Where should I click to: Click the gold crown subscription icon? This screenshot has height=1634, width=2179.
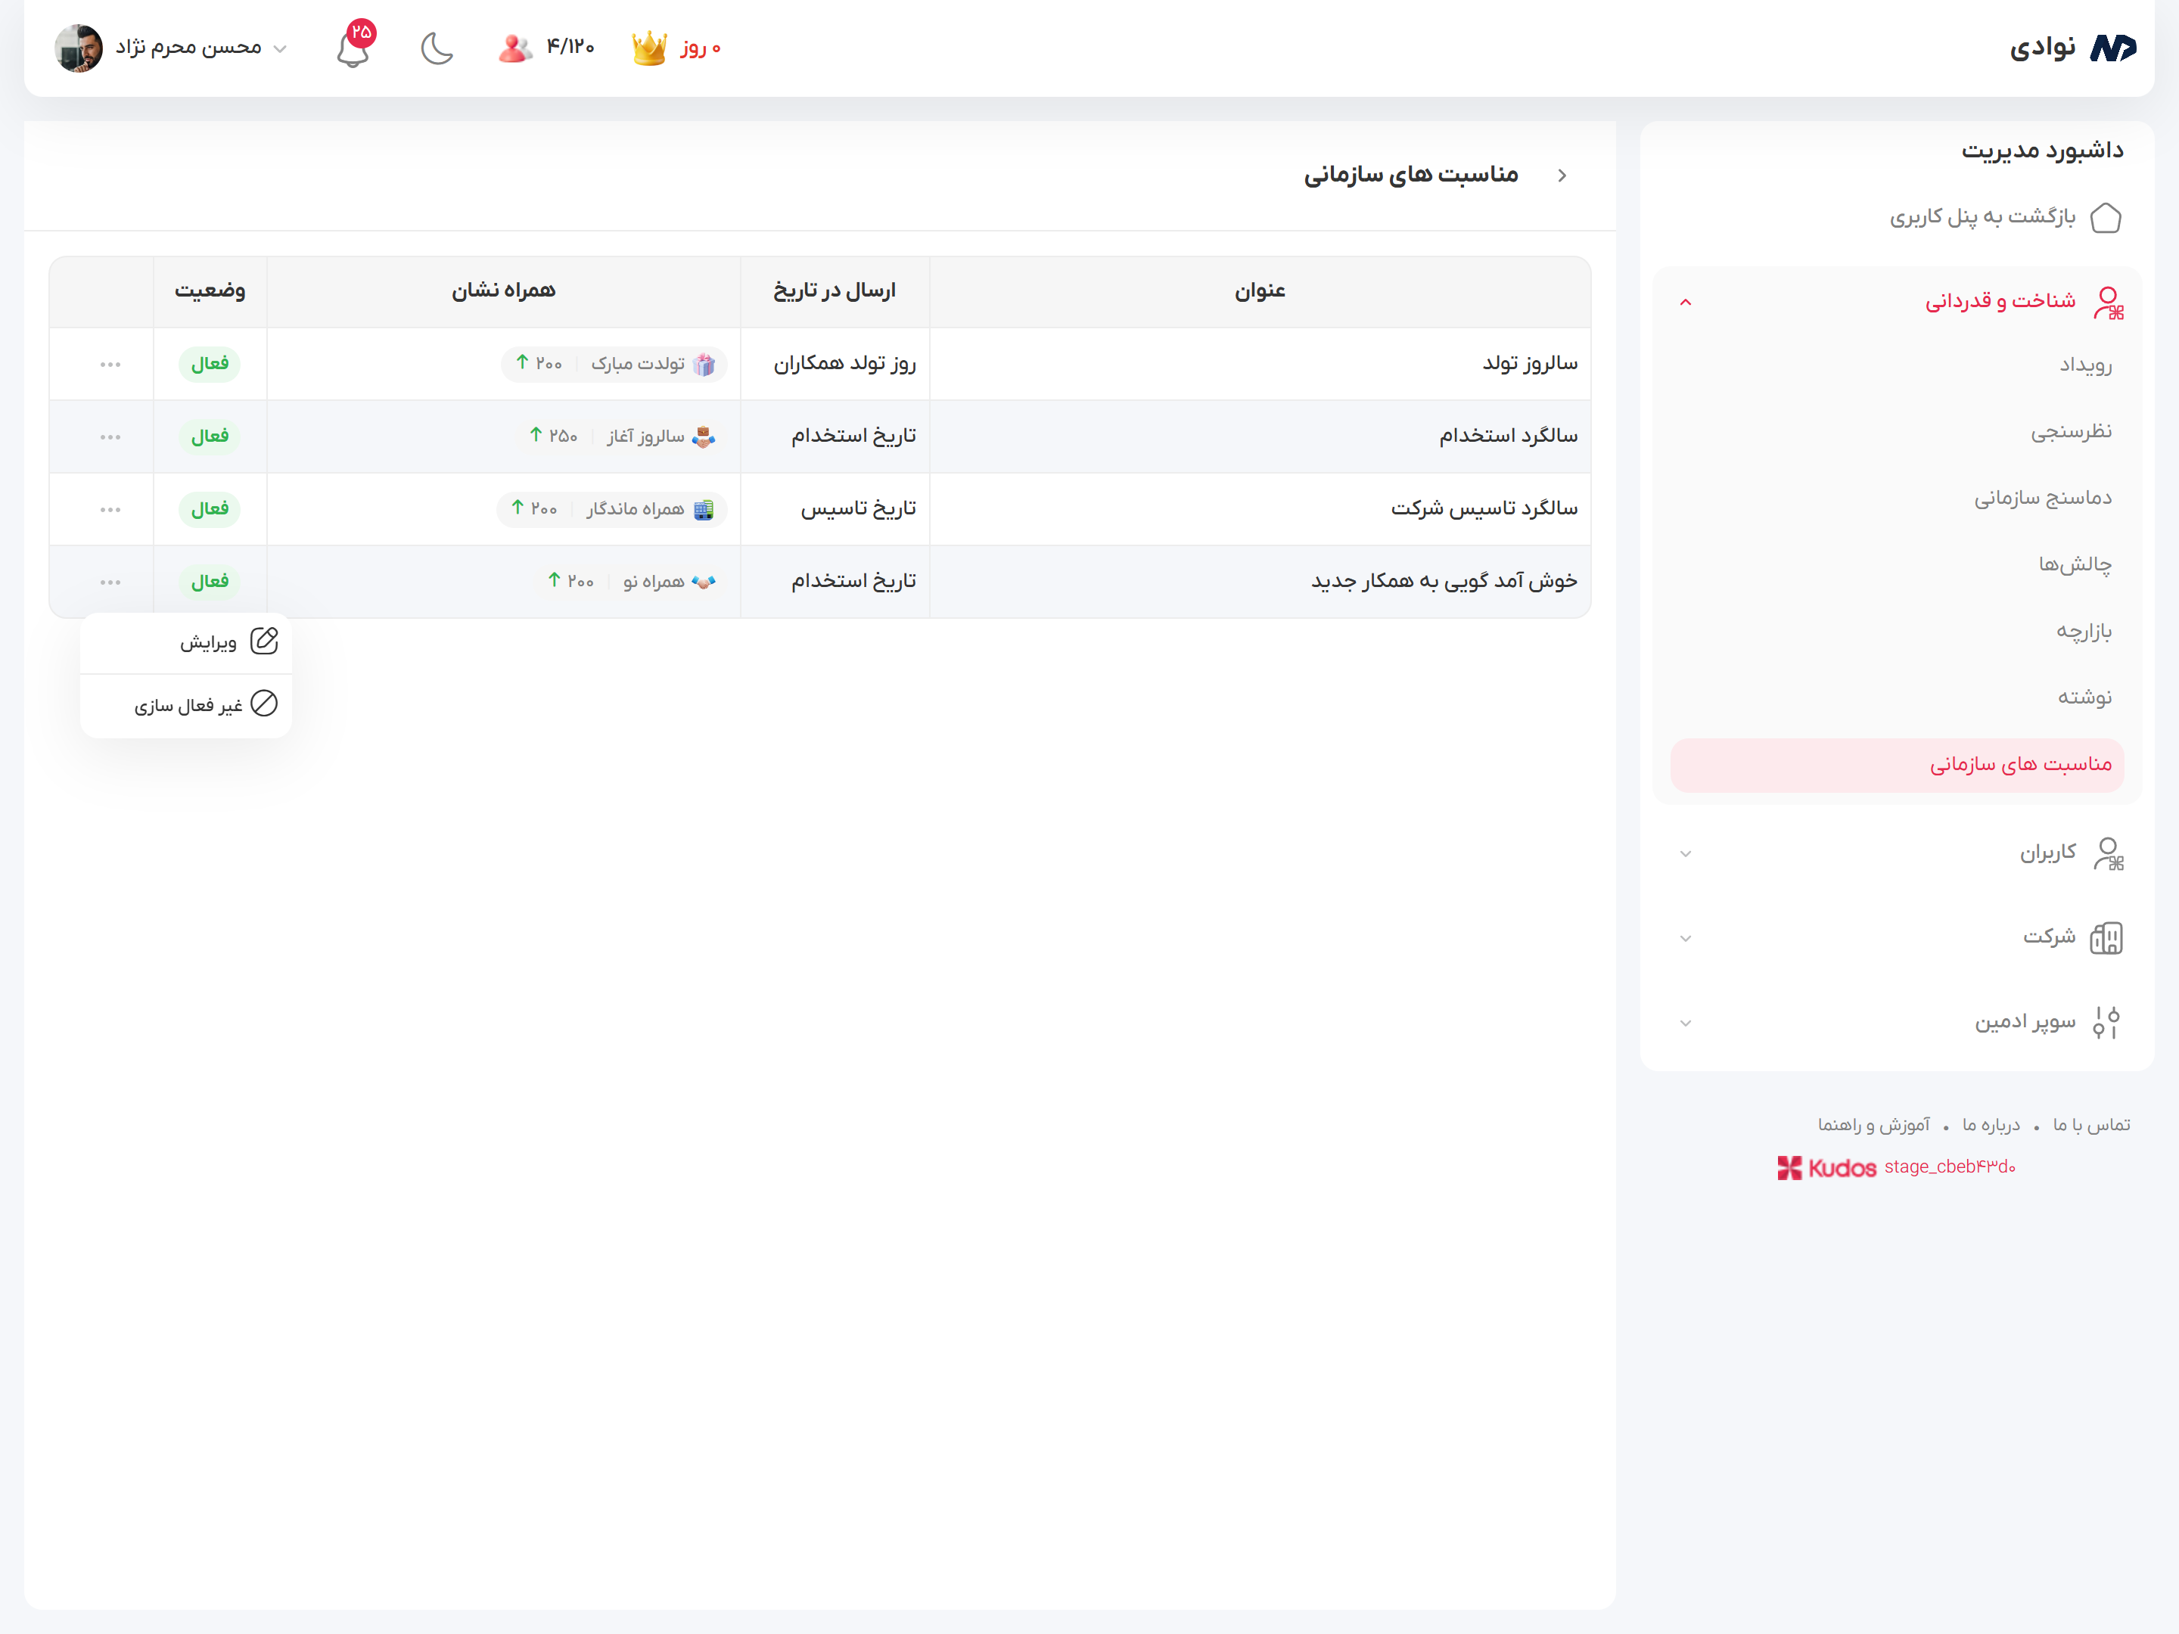[649, 47]
